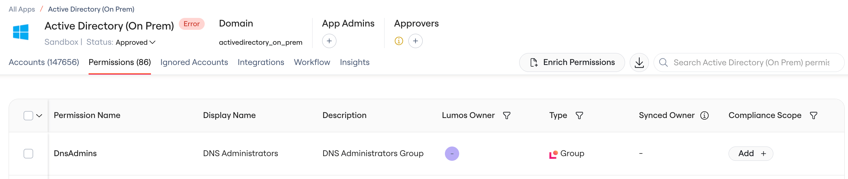Switch to the Accounts (147656) tab

tap(44, 62)
